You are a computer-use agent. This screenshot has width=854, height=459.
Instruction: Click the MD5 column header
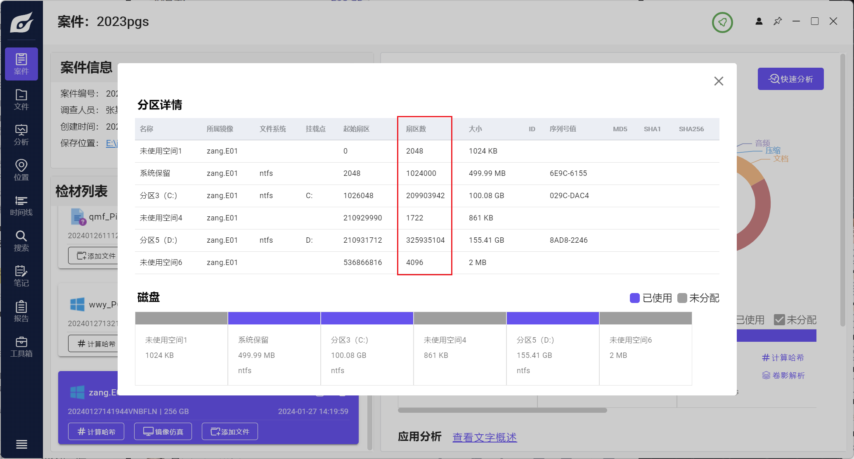[x=620, y=129]
